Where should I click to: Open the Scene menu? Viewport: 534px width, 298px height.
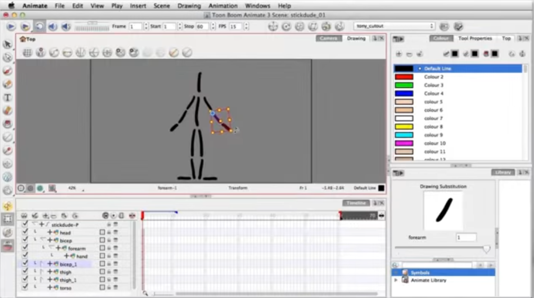tap(161, 6)
